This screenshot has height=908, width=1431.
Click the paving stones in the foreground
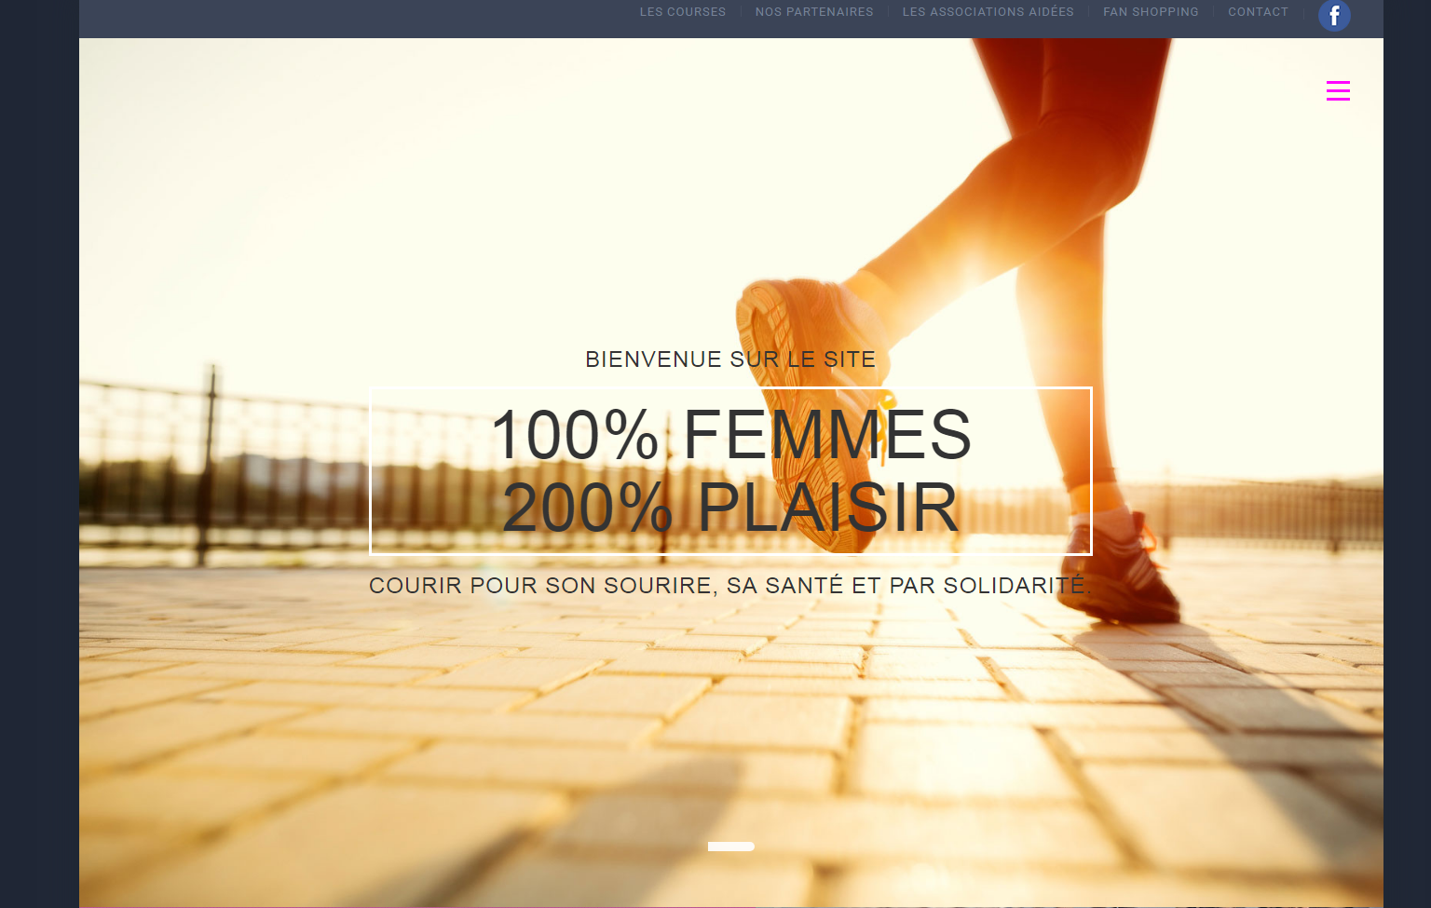coord(652,745)
